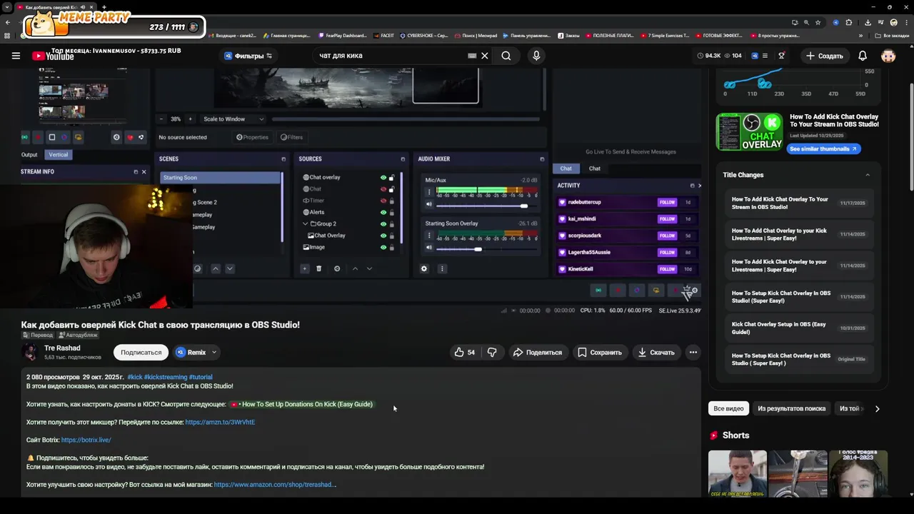
Task: Collapse the Group 2 folder in OBS Sources
Action: [x=306, y=223]
